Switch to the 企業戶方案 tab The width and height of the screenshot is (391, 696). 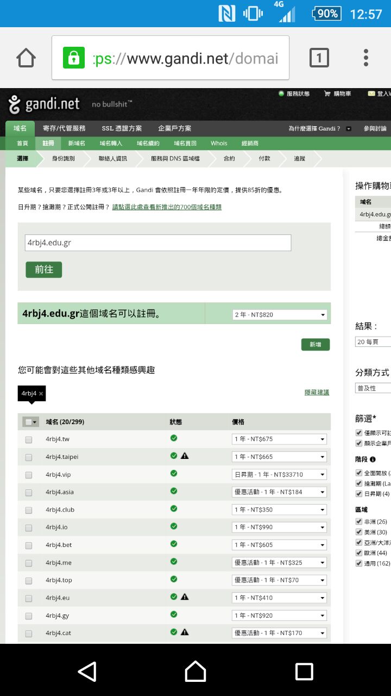[x=175, y=128]
